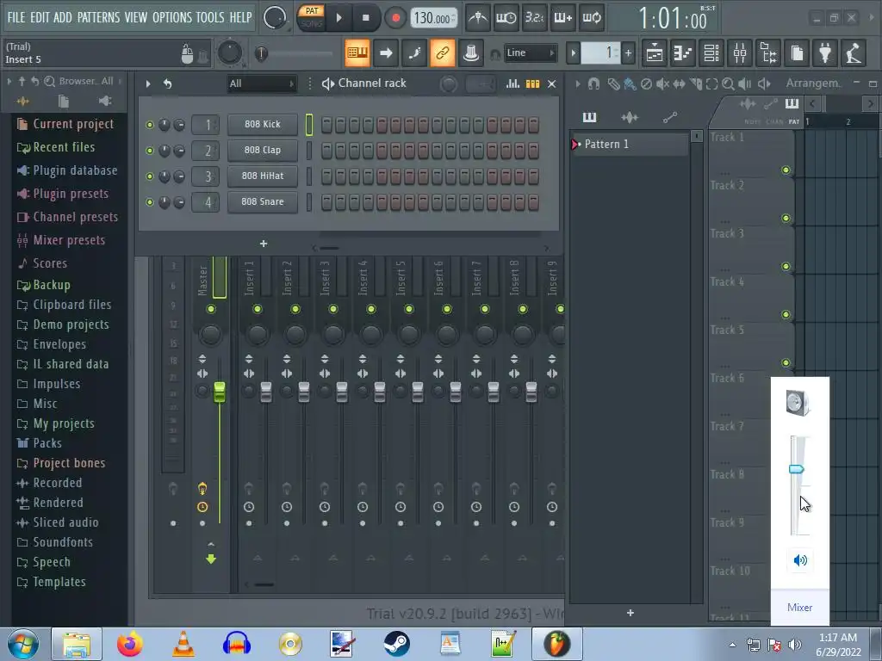Open the Channel rack options arrow menu
The height and width of the screenshot is (661, 882).
pyautogui.click(x=148, y=83)
